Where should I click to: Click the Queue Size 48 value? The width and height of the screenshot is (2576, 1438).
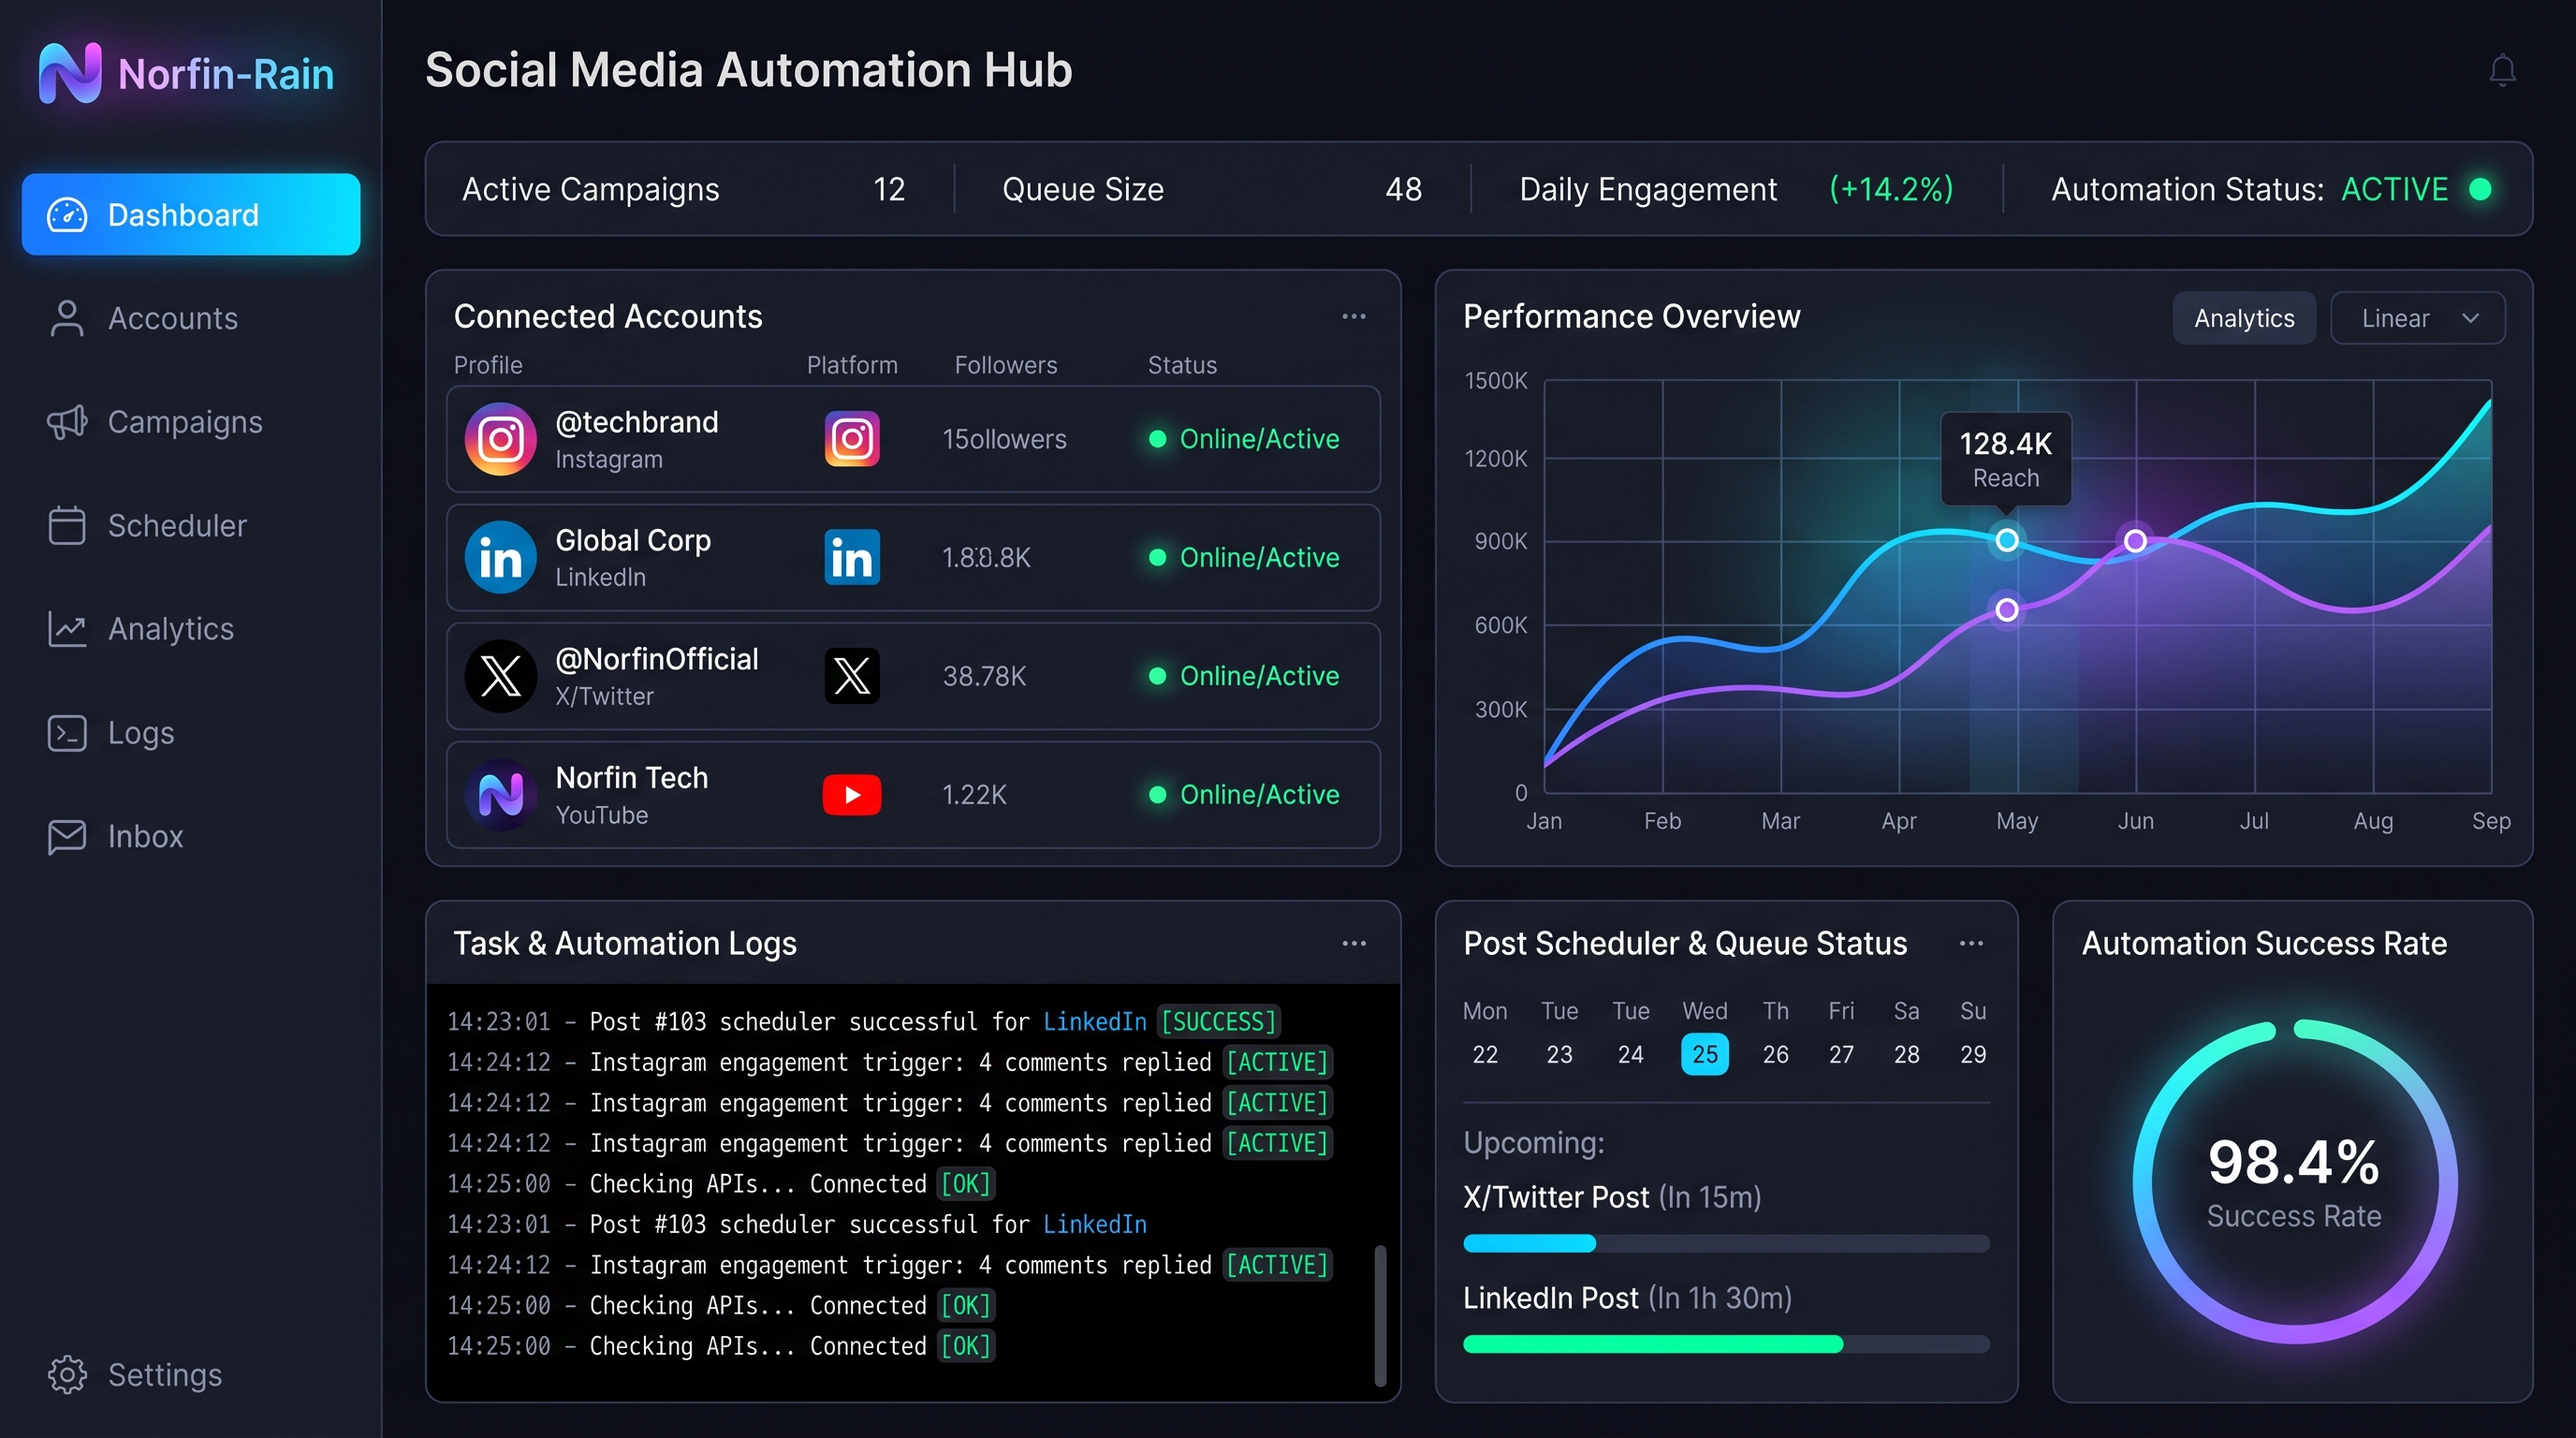[1404, 189]
